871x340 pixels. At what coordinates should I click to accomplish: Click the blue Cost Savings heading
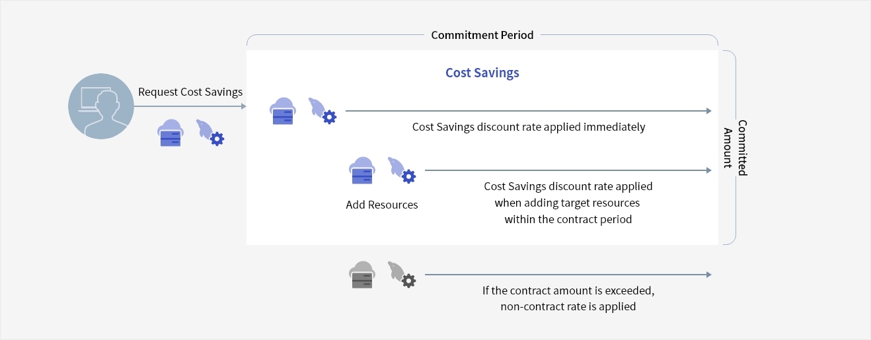[x=482, y=73]
